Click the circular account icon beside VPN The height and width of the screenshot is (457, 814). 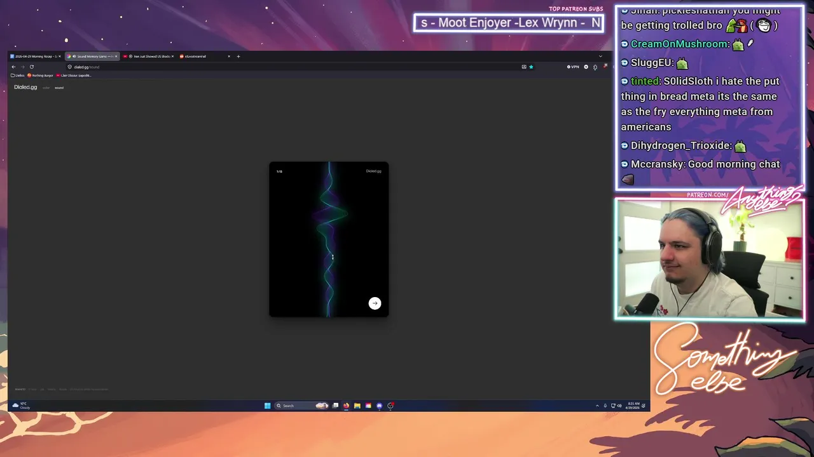click(586, 67)
